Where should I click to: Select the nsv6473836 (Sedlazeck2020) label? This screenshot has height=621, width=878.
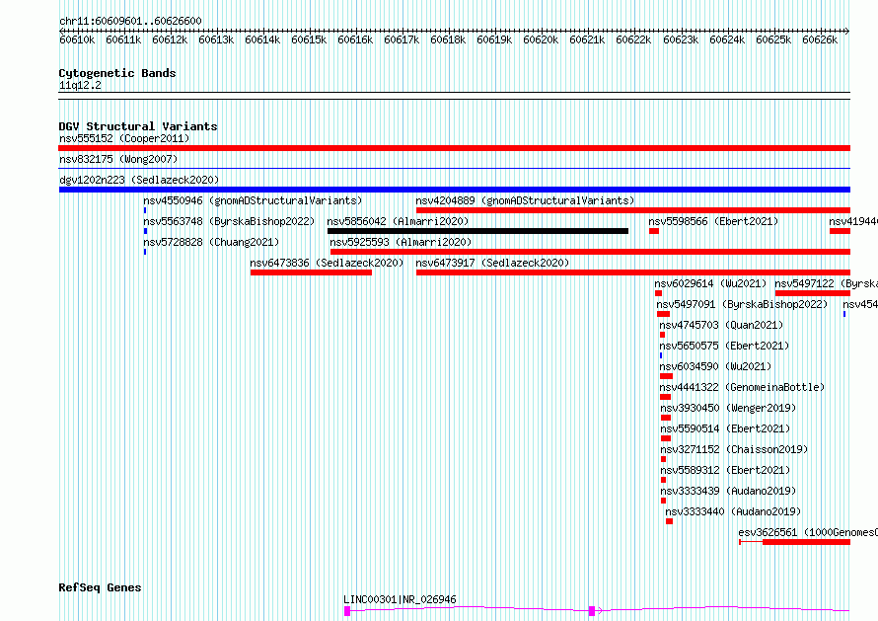(x=327, y=263)
